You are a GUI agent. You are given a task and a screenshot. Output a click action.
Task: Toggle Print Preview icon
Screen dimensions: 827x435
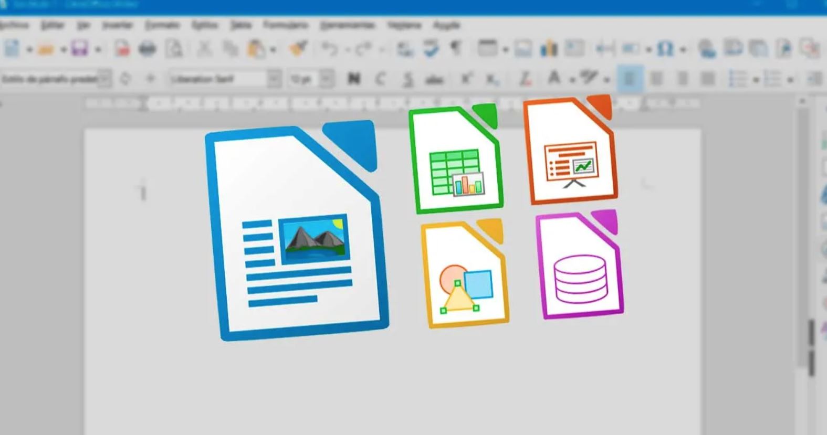(174, 49)
